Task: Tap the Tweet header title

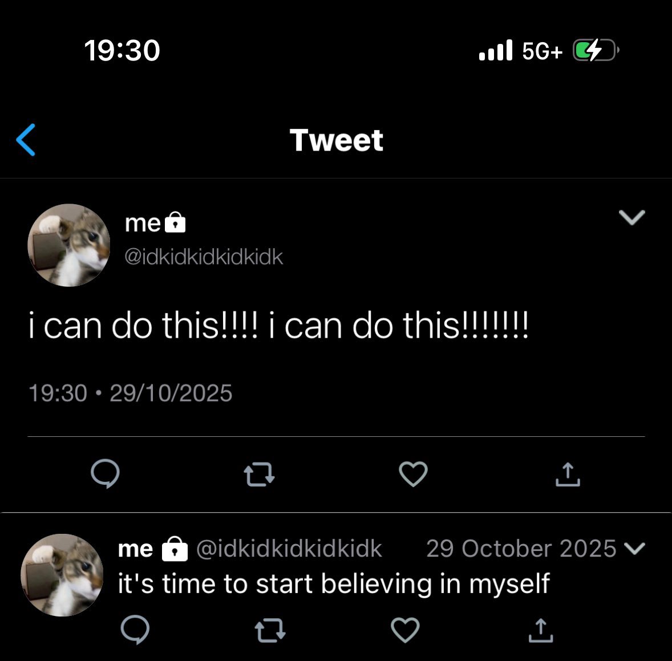Action: coord(337,140)
